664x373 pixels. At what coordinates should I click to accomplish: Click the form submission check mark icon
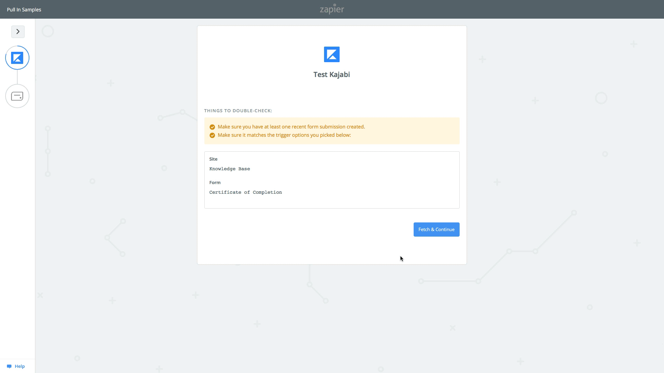point(212,127)
